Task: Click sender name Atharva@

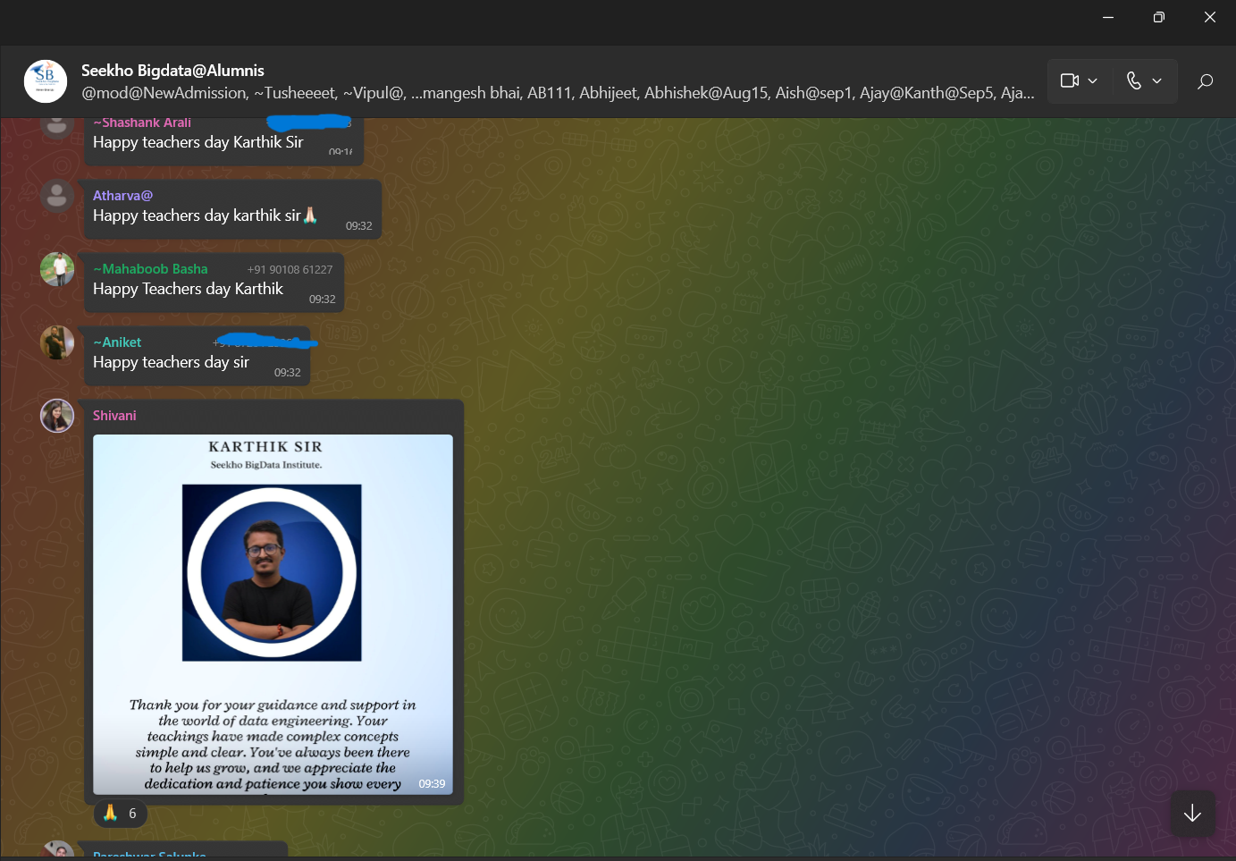Action: [x=122, y=196]
